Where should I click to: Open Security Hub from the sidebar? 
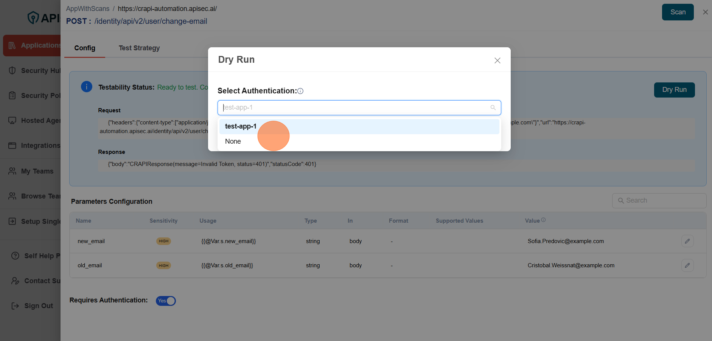point(12,71)
